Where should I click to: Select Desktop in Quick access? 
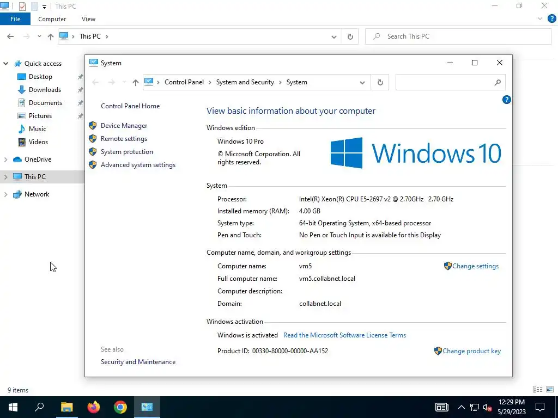tap(40, 76)
